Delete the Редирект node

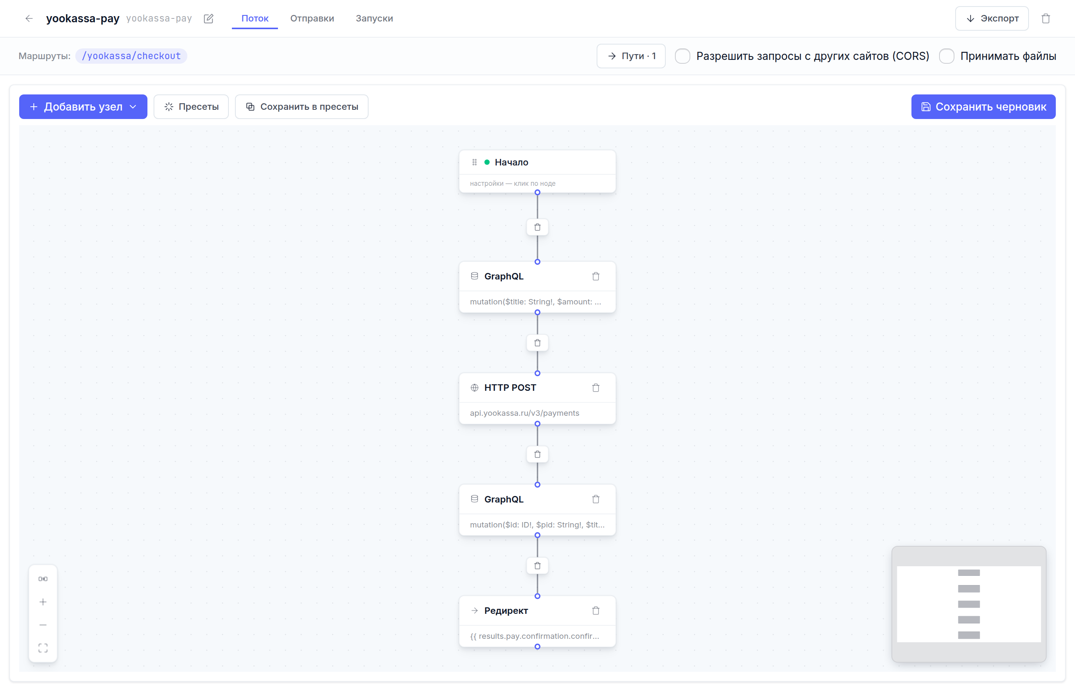(x=596, y=611)
